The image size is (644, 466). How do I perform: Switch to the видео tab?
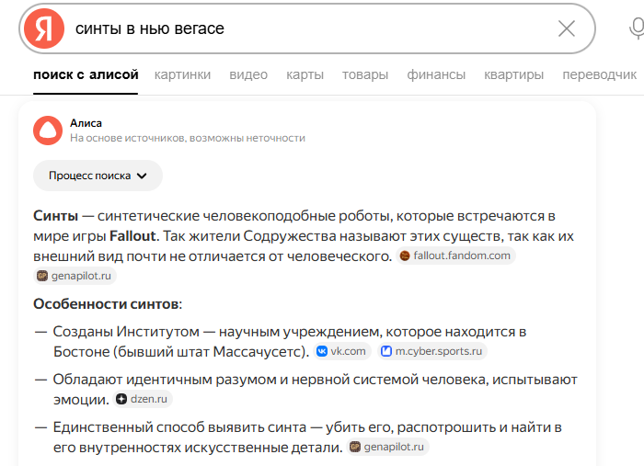coord(248,74)
